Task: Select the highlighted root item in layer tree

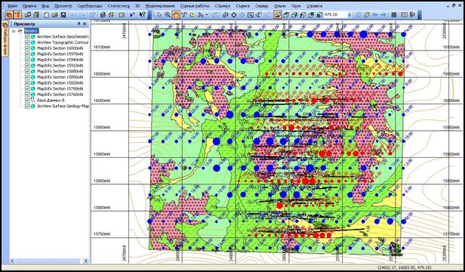Action: [32, 31]
